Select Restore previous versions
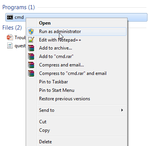Screen dimensions: 149x146 77,99
